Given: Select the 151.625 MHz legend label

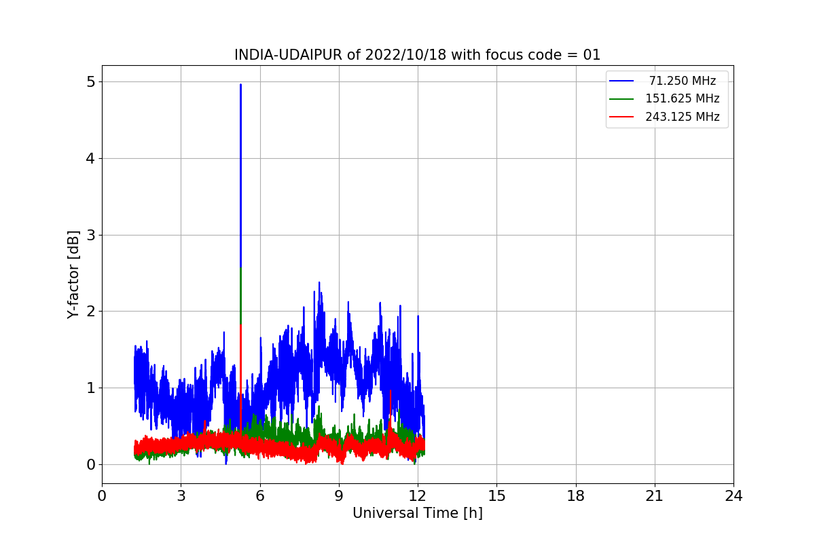Looking at the screenshot, I should point(683,98).
